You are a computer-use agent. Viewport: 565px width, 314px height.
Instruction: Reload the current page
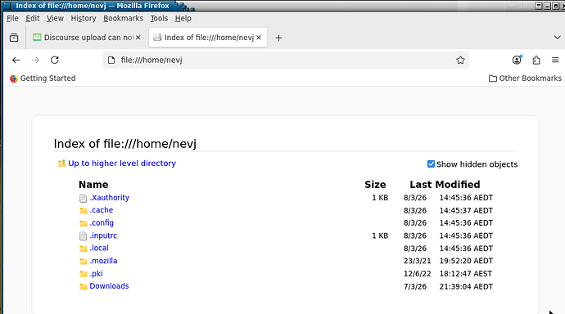coord(54,60)
